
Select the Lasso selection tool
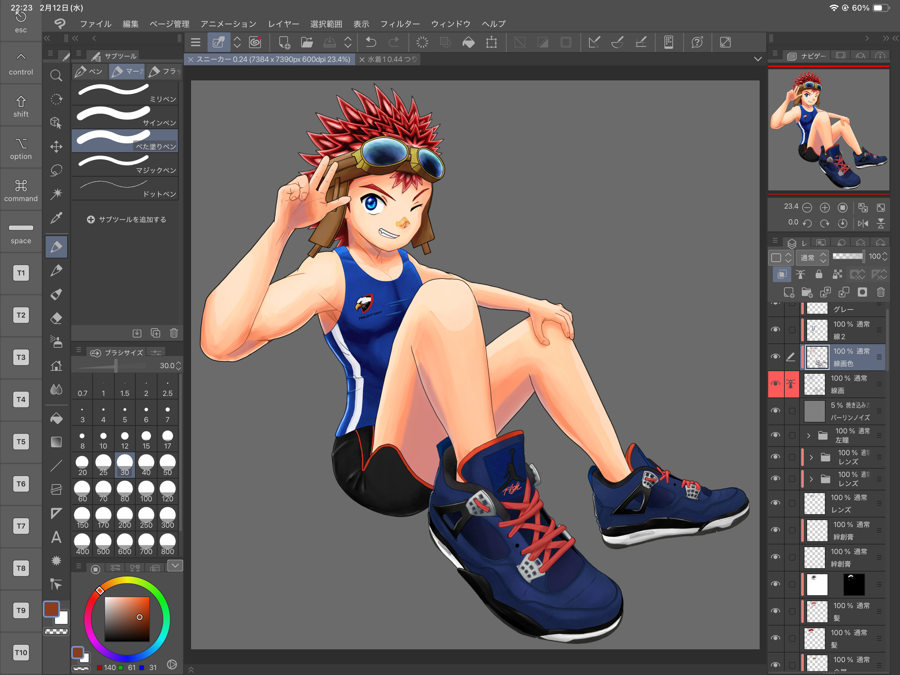[56, 170]
